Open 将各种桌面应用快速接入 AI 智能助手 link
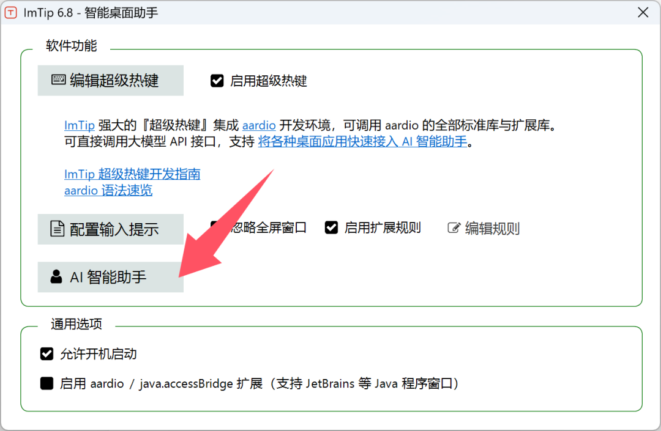This screenshot has height=431, width=661. [362, 141]
